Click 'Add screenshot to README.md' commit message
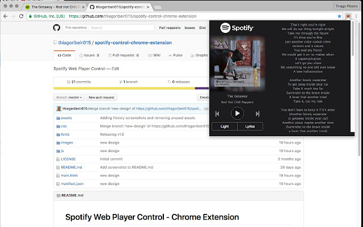 pyautogui.click(x=126, y=167)
